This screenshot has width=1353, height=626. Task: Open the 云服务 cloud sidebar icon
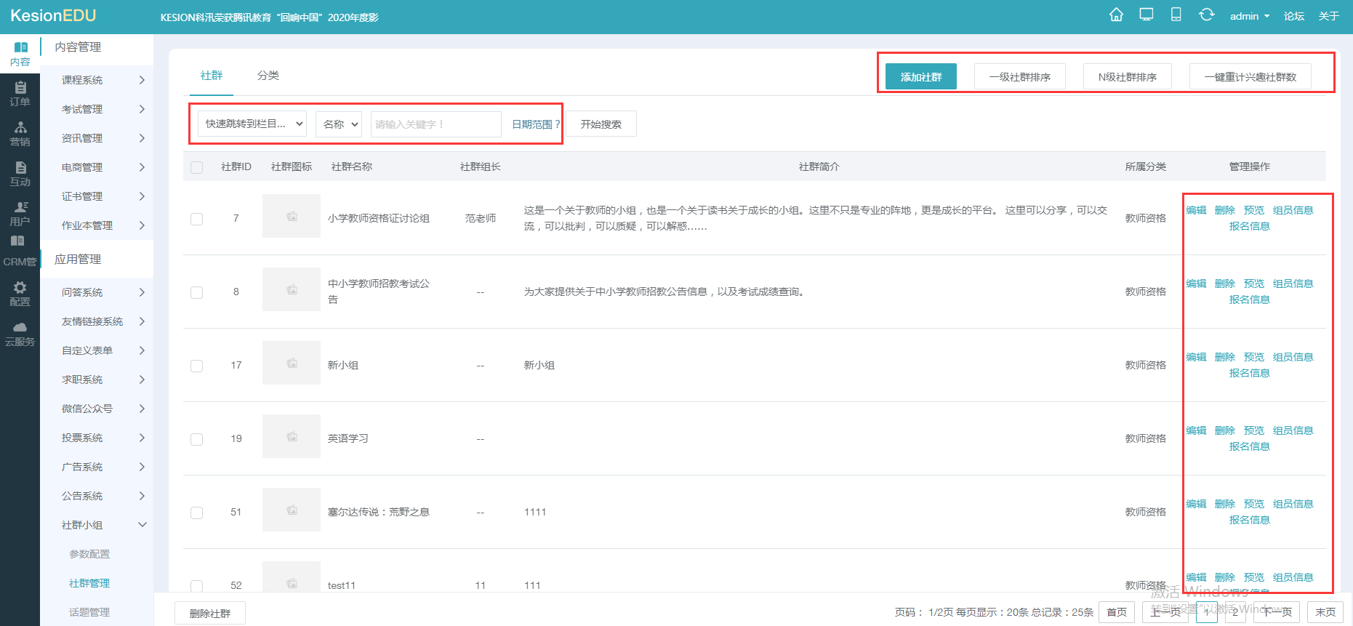click(x=20, y=334)
